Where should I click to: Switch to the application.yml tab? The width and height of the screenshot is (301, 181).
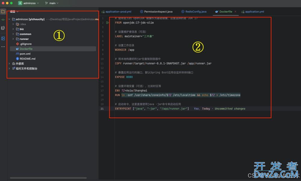click(253, 12)
